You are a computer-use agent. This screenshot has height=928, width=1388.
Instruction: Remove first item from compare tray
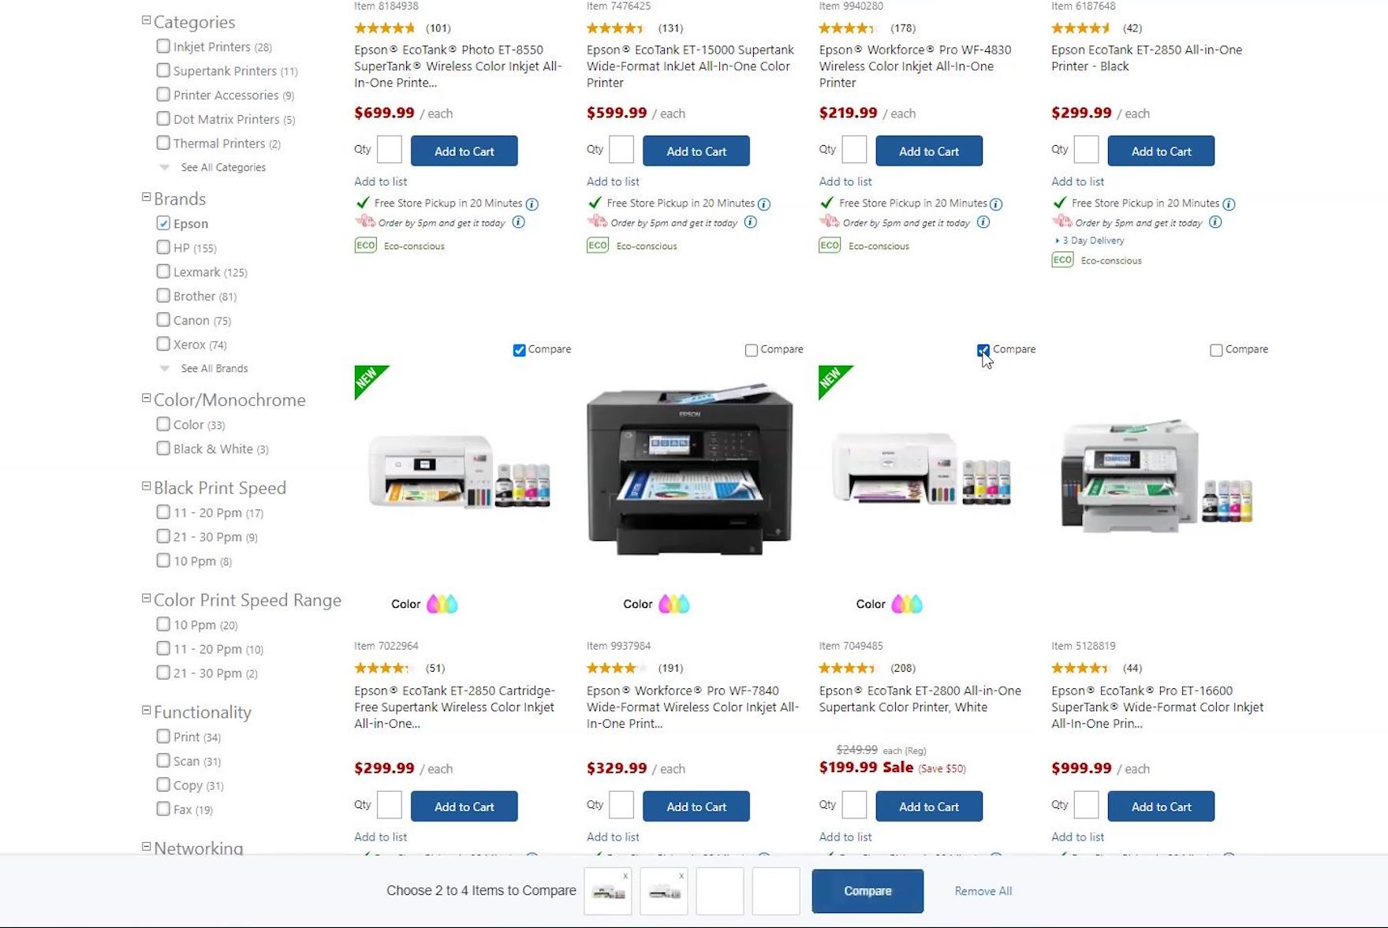tap(625, 876)
